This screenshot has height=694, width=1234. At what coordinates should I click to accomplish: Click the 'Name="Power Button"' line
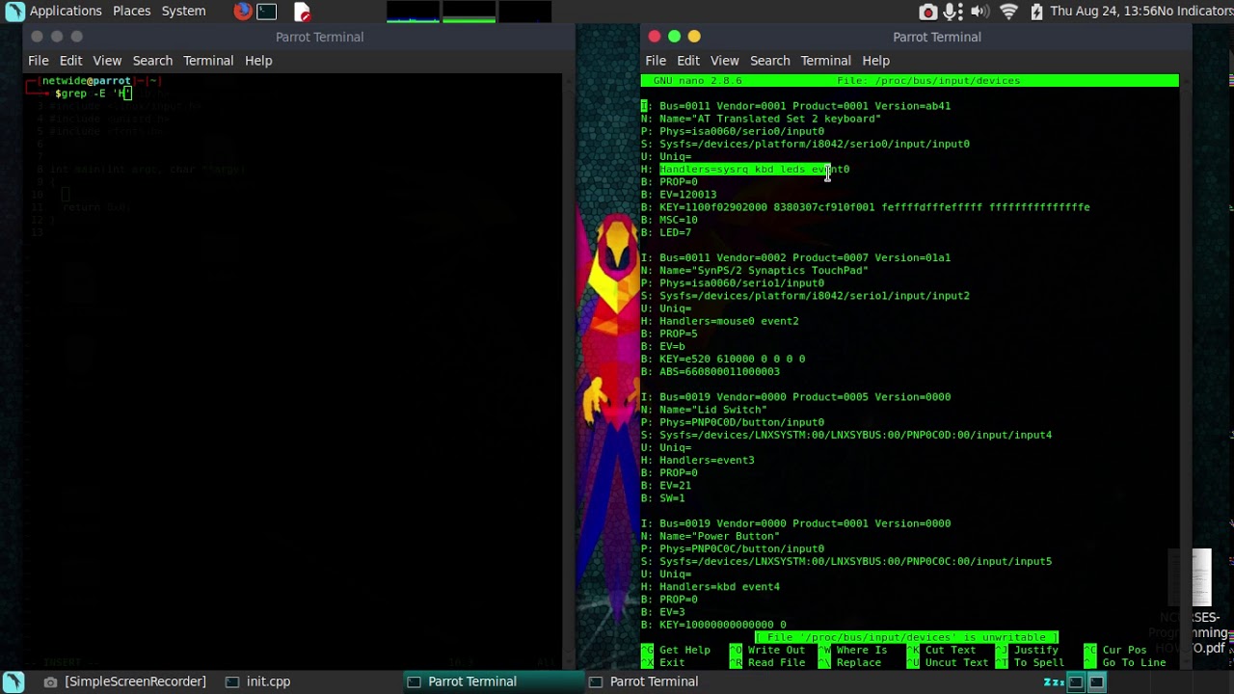(x=711, y=536)
